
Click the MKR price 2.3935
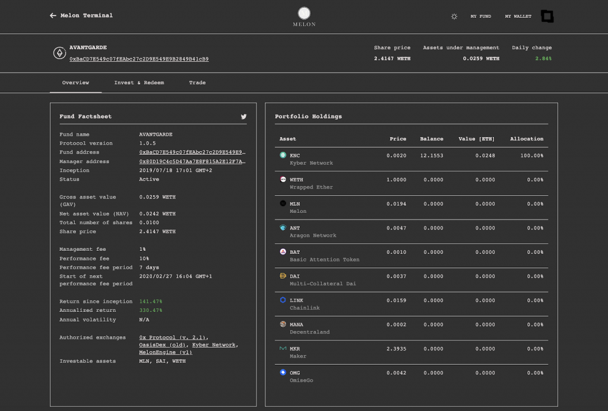[x=396, y=349]
